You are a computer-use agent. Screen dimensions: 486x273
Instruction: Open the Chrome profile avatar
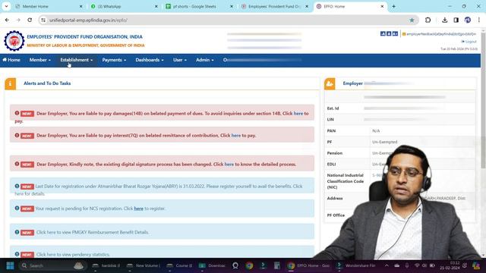[468, 20]
